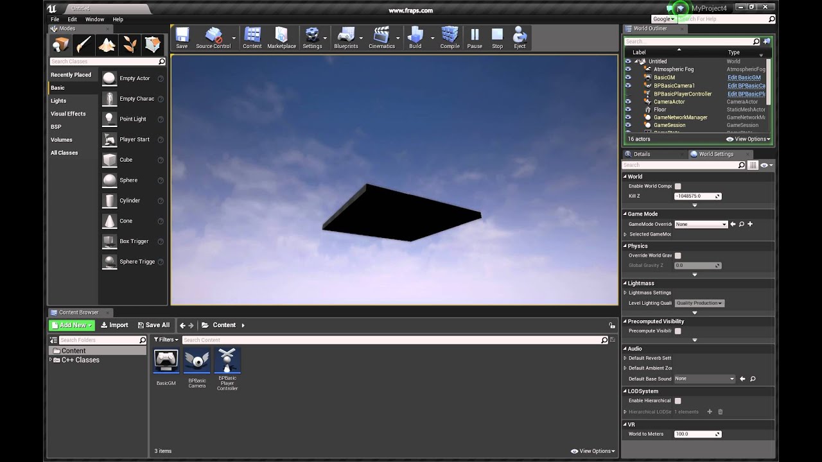Open Default Base Sound dropdown
Viewport: 822px width, 462px height.
pos(704,379)
